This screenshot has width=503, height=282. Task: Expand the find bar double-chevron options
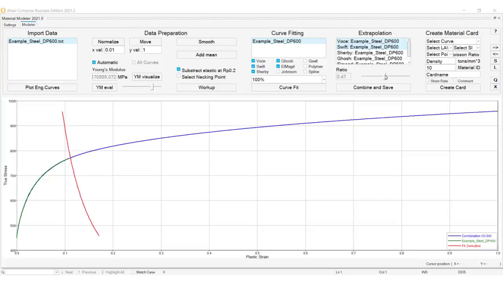(x=164, y=272)
